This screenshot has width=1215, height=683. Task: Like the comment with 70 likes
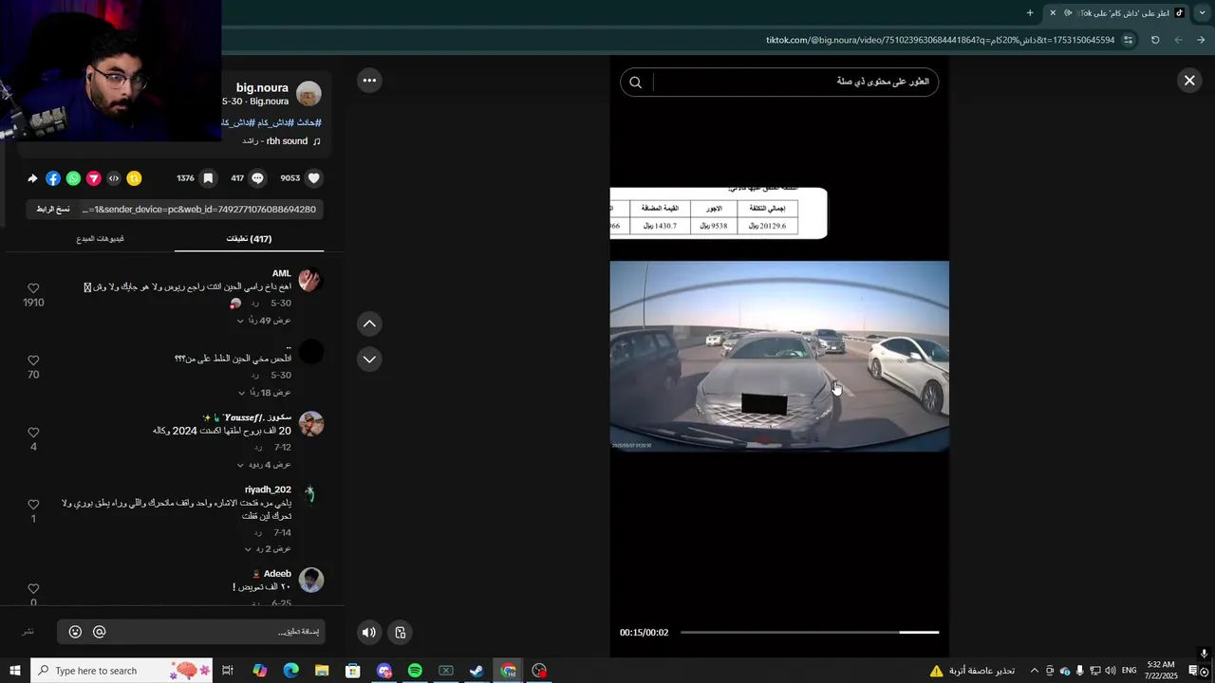tap(33, 360)
